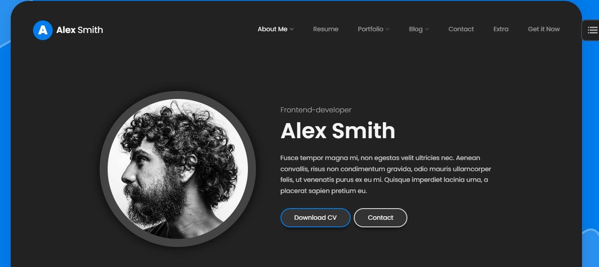Click the blue circular 'A' logo icon

[43, 30]
